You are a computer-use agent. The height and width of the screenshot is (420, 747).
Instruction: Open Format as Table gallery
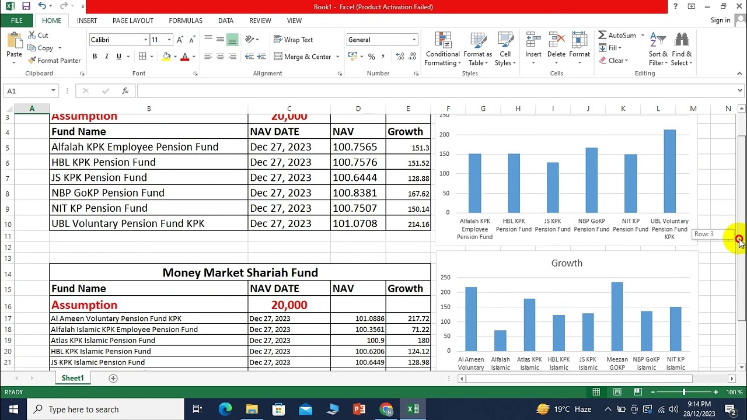478,49
